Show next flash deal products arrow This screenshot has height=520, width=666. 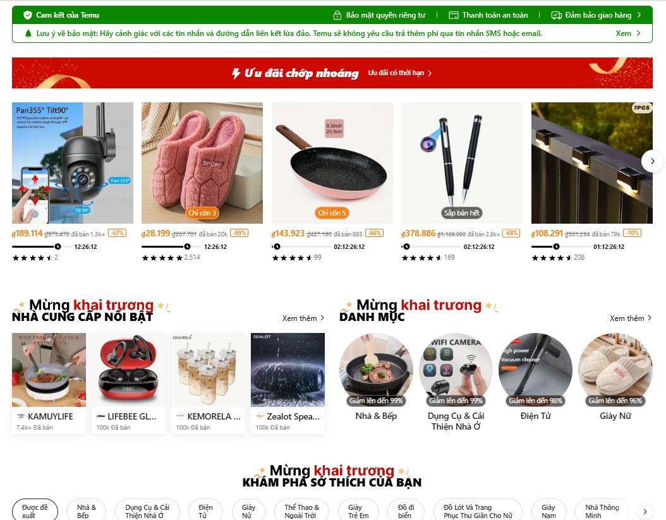click(x=652, y=161)
